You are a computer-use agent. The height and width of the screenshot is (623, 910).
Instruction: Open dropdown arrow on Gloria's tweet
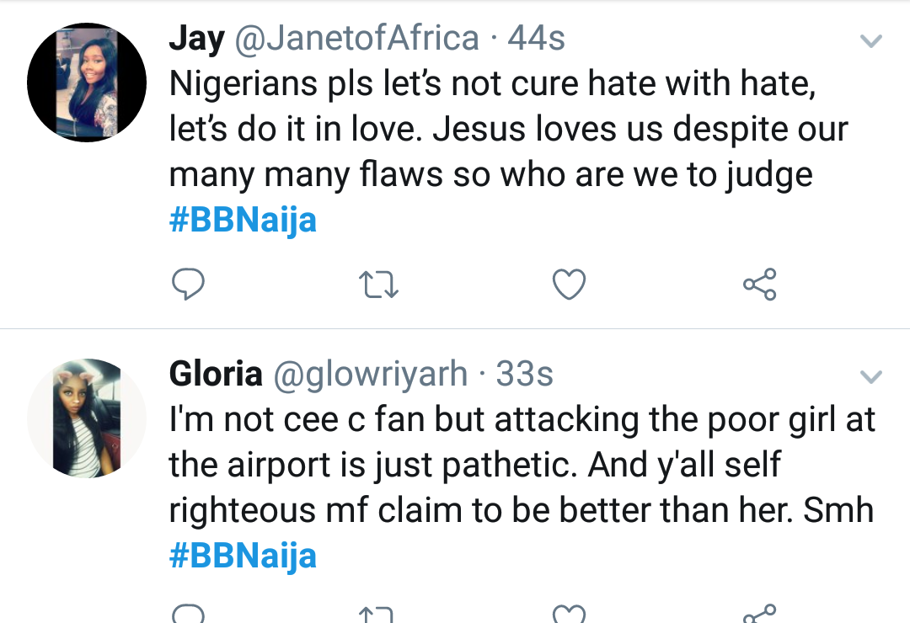click(870, 375)
